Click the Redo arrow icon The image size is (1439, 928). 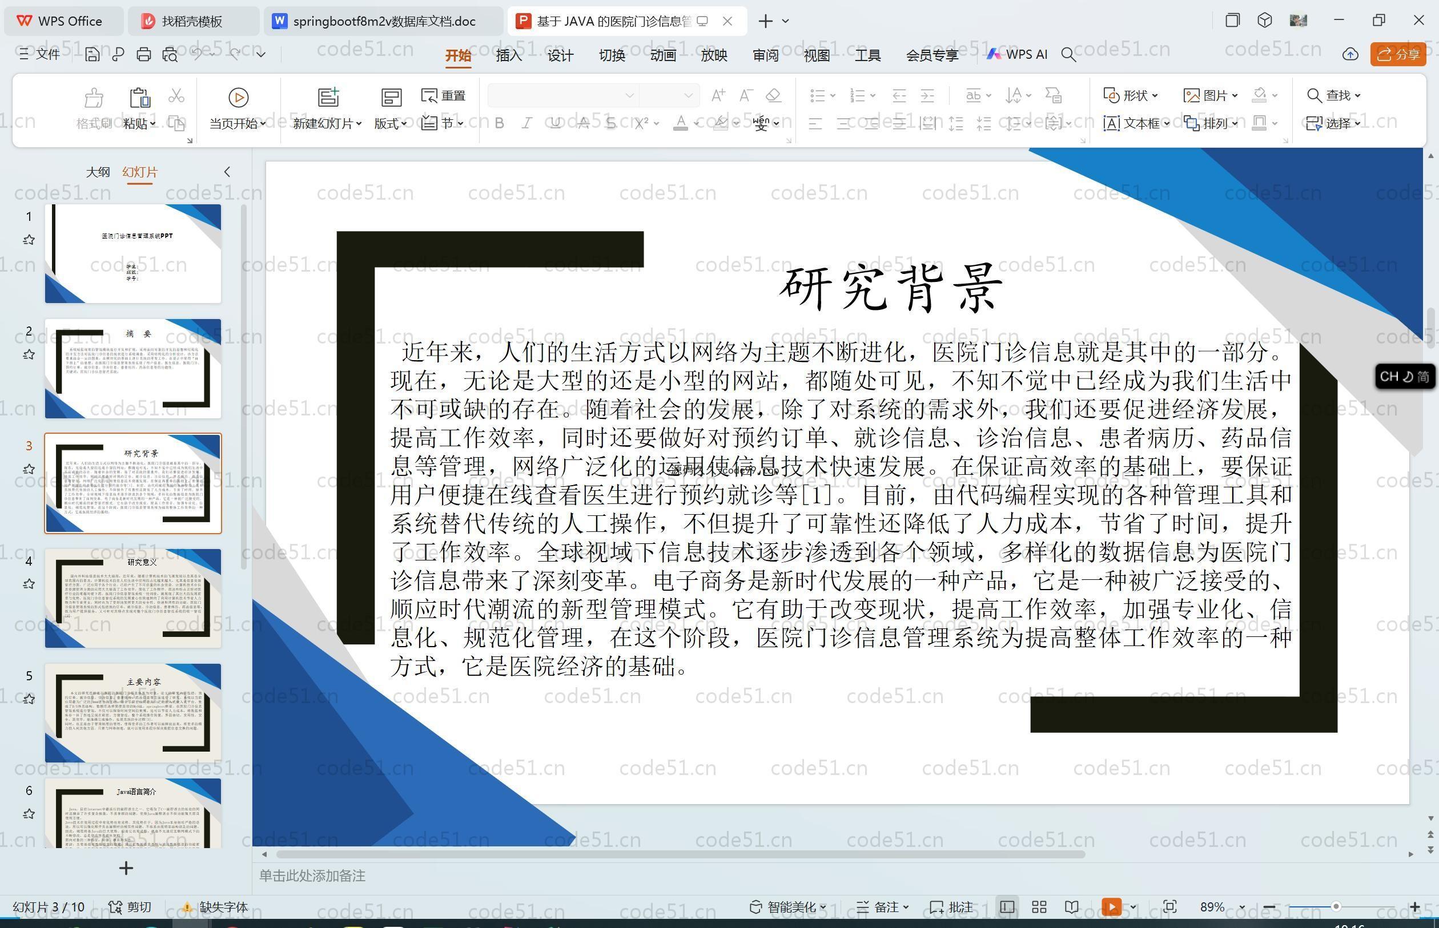[235, 54]
